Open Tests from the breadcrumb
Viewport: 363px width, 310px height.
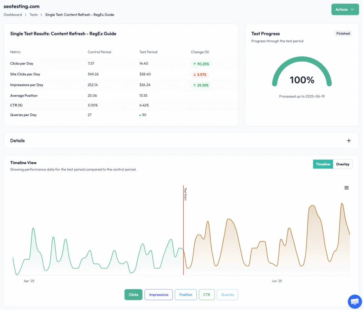pyautogui.click(x=33, y=15)
